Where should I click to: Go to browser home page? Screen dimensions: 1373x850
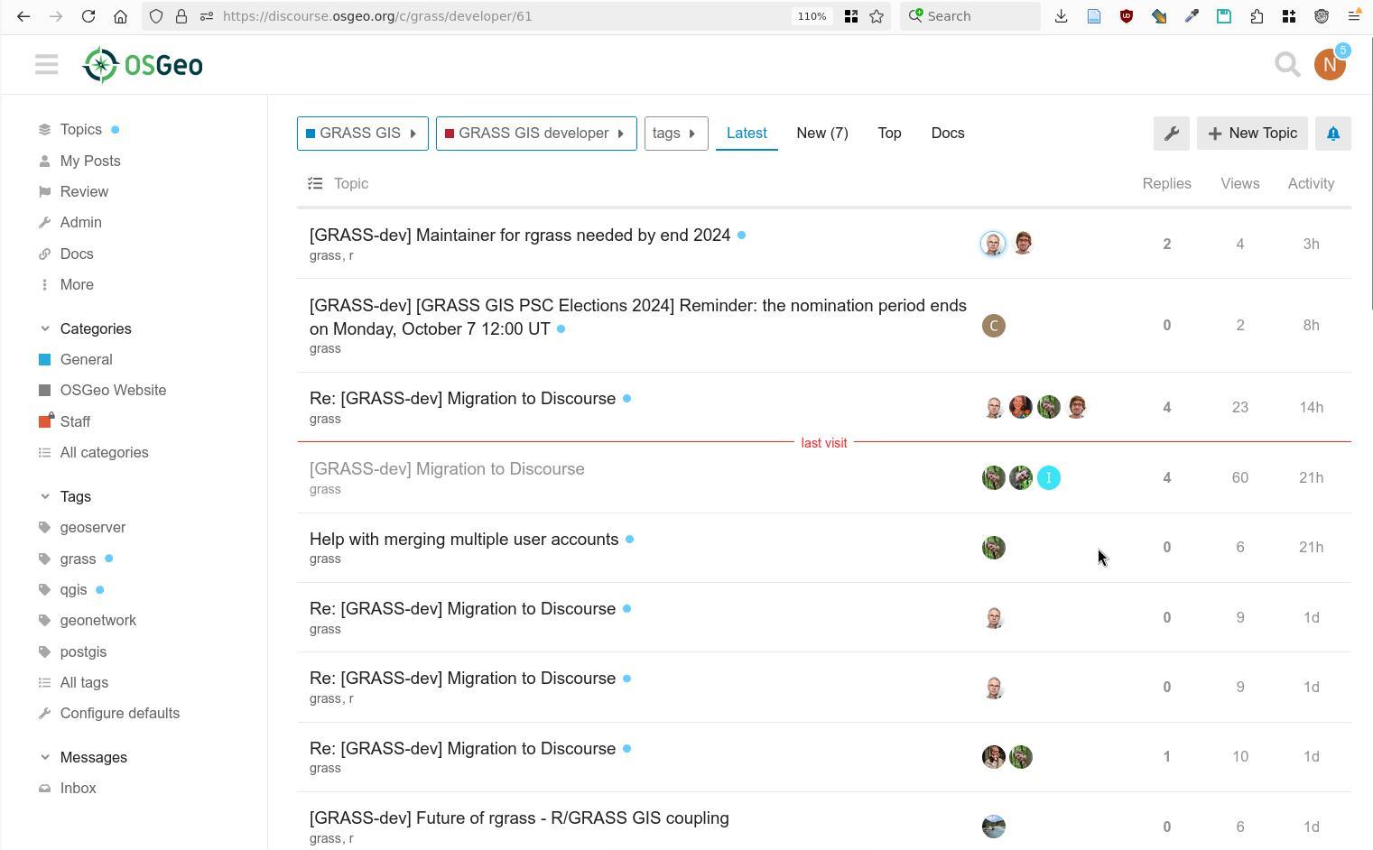pos(120,16)
